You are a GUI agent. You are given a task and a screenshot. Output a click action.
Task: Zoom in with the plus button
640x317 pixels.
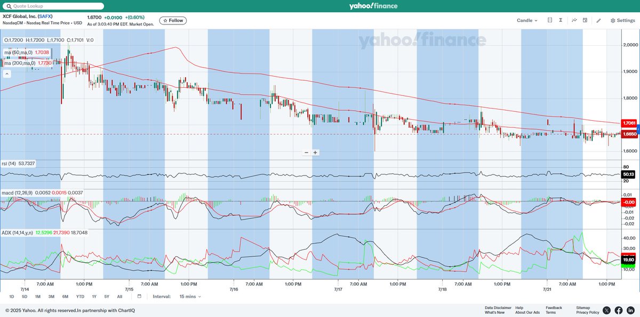315,152
